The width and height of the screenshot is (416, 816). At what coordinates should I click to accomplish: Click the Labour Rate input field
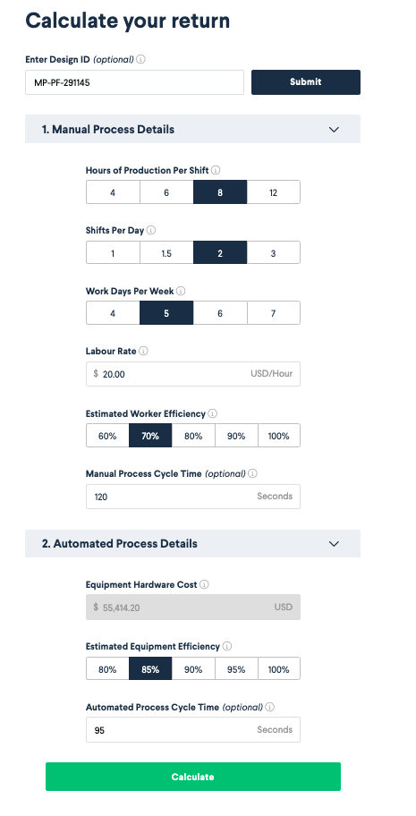(193, 374)
